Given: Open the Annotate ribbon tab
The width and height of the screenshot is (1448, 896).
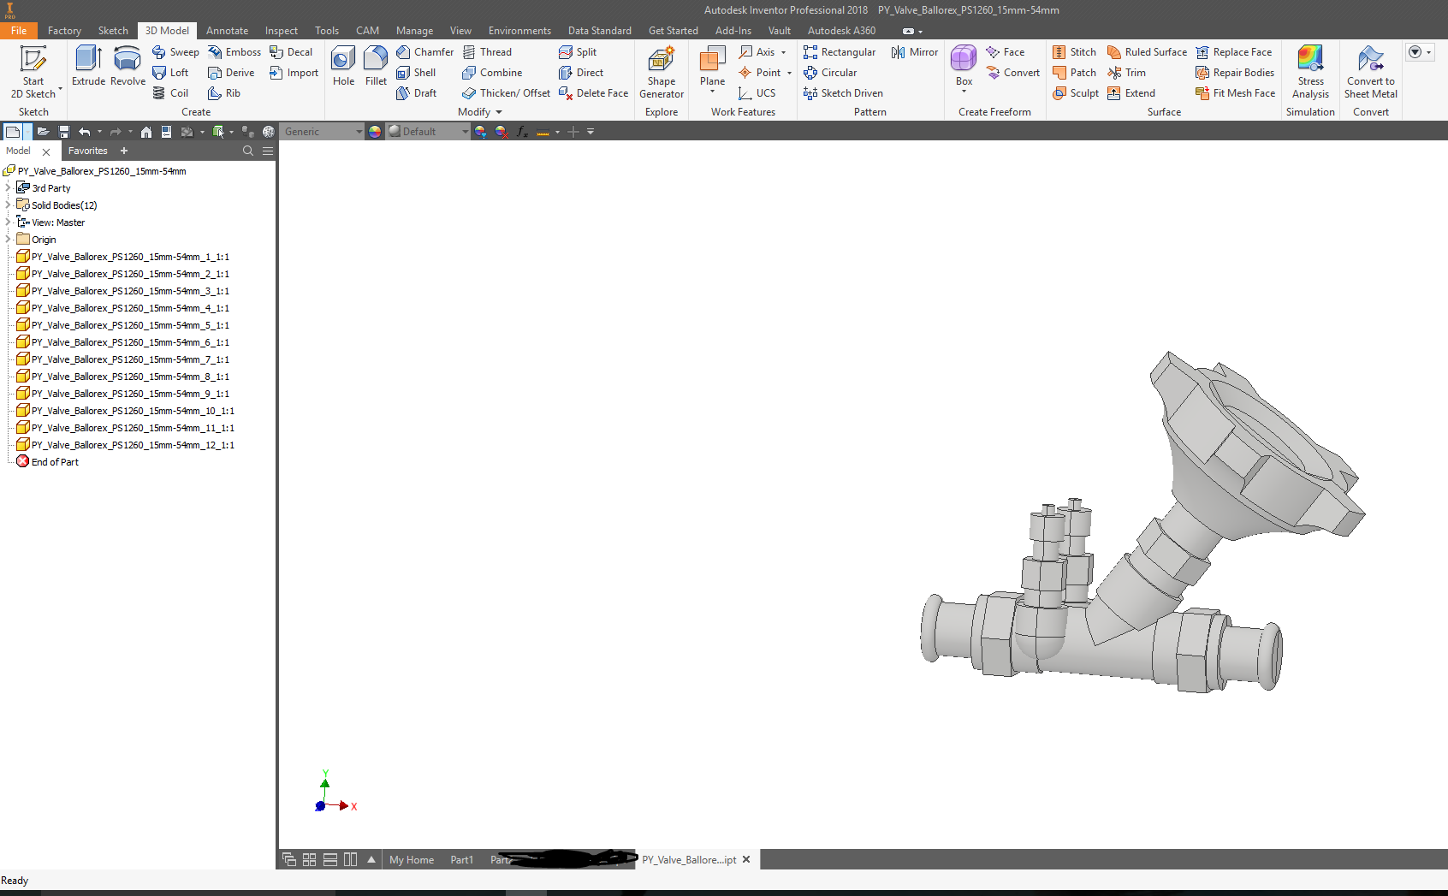Looking at the screenshot, I should click(227, 31).
